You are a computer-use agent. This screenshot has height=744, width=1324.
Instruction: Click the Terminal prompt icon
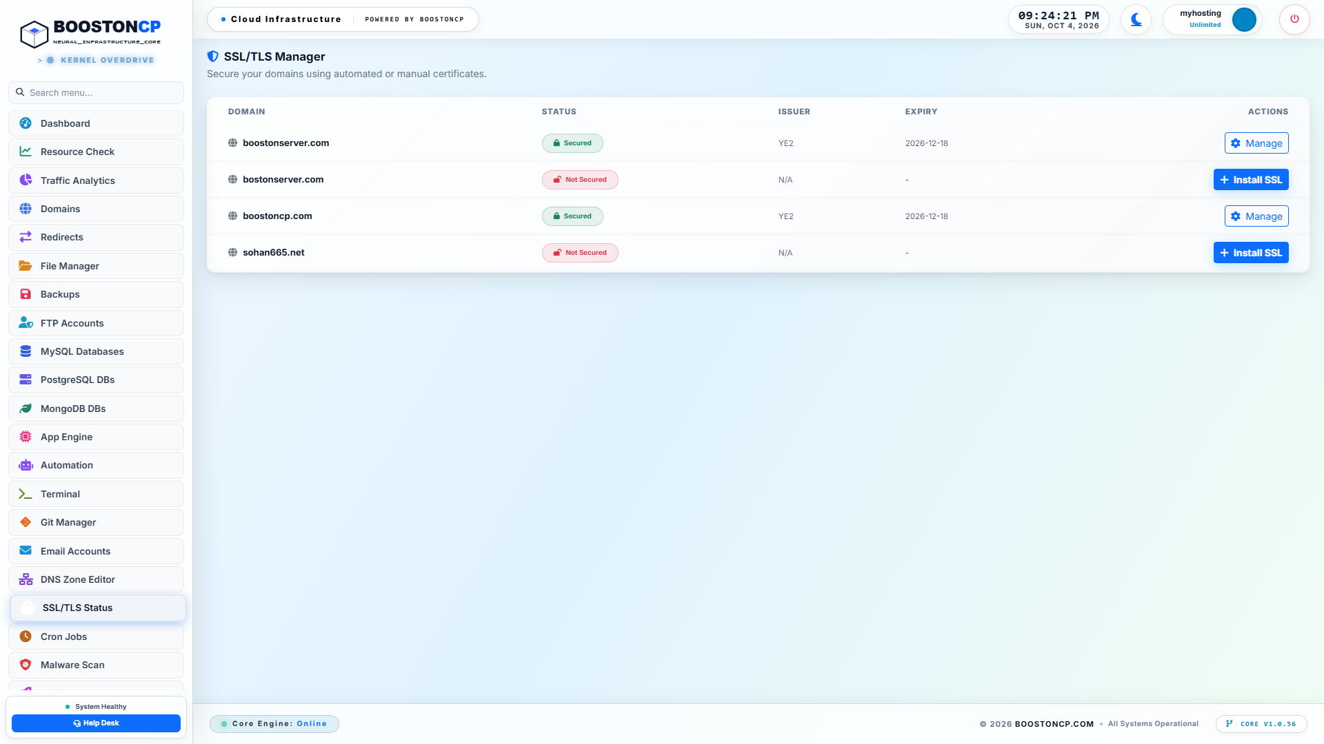[26, 494]
